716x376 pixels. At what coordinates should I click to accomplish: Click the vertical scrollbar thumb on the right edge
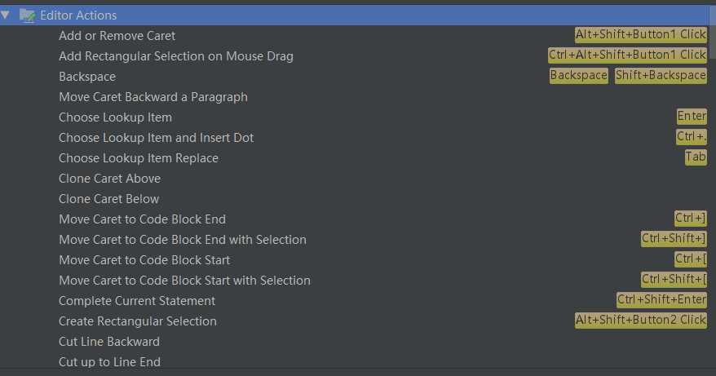point(713,32)
